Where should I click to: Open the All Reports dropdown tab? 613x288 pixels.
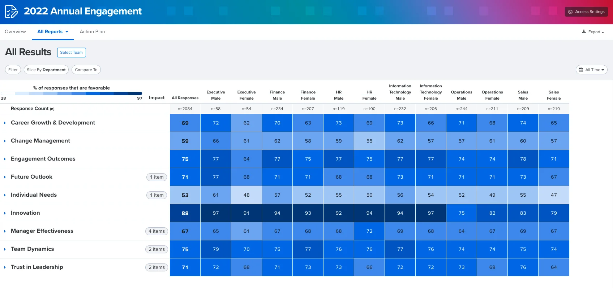coord(53,32)
